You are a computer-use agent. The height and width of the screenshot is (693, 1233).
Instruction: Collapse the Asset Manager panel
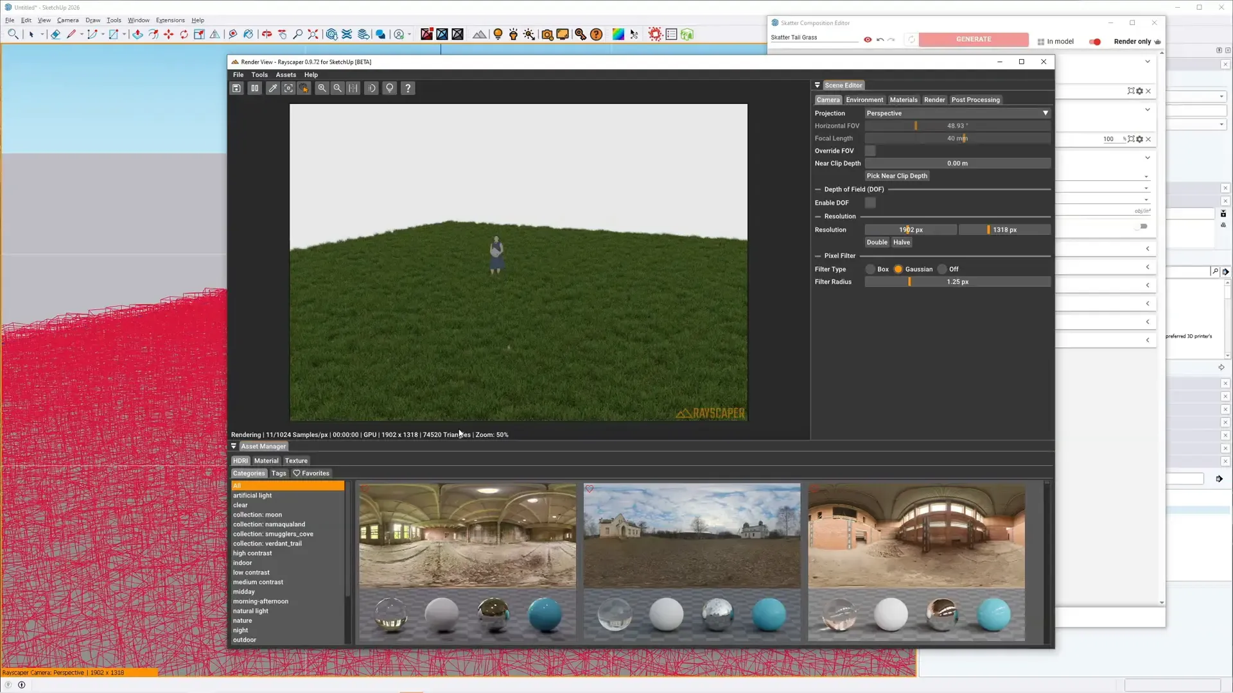click(234, 447)
